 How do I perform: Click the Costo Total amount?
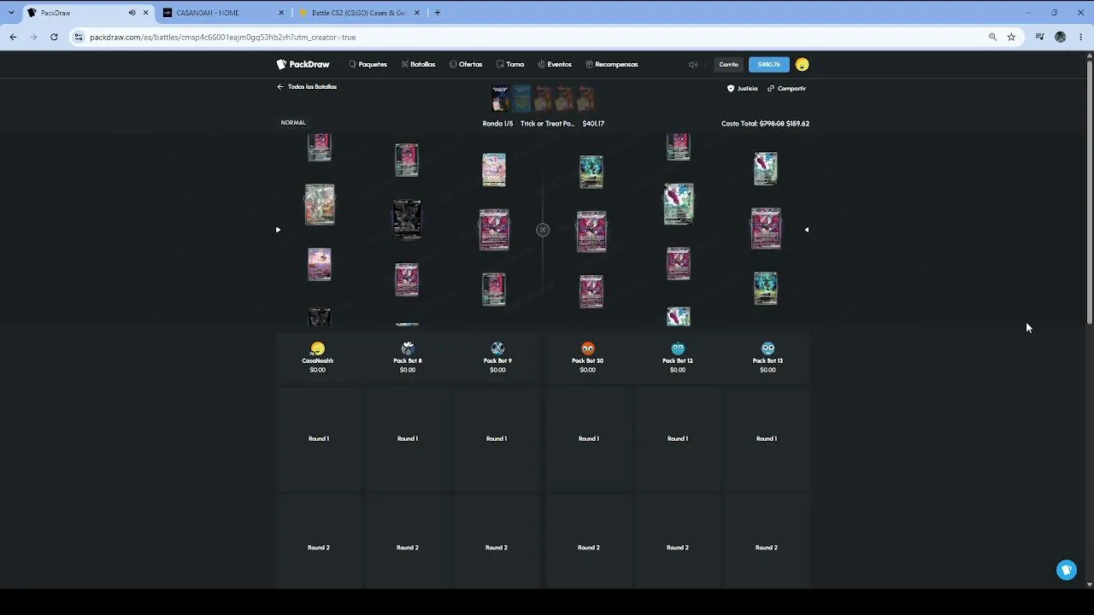(x=765, y=124)
